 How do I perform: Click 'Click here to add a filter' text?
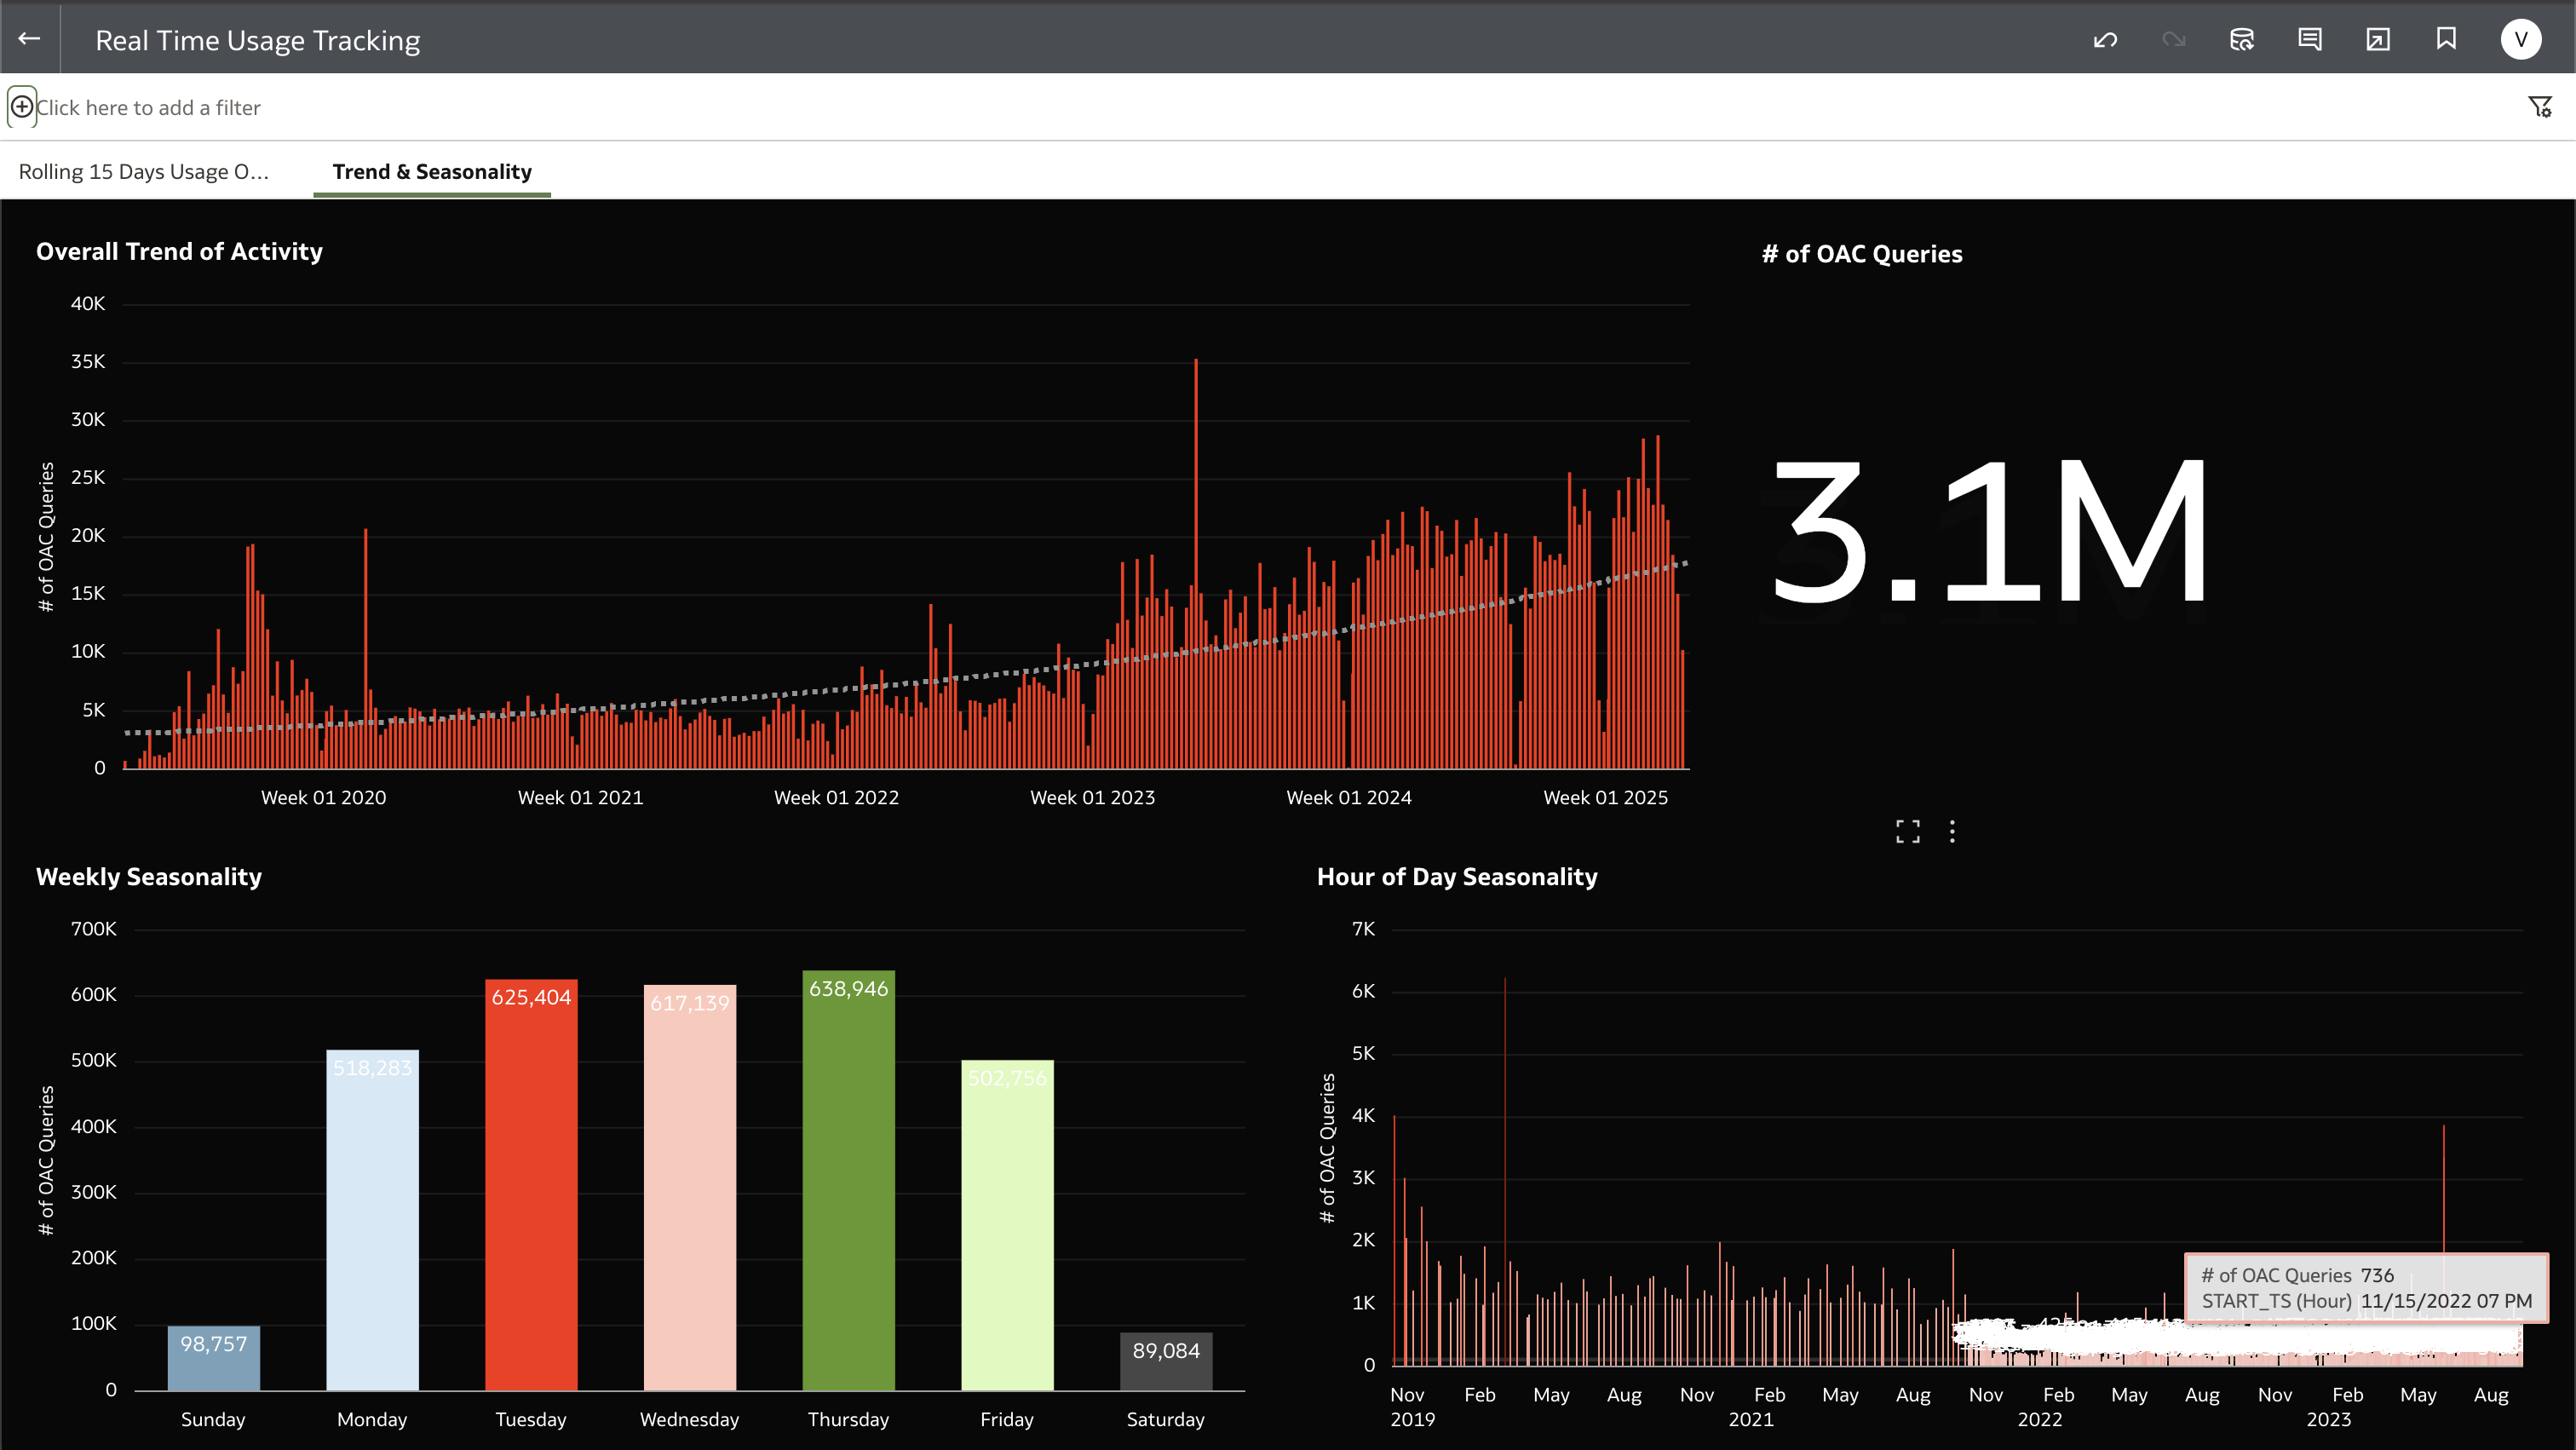coord(149,108)
